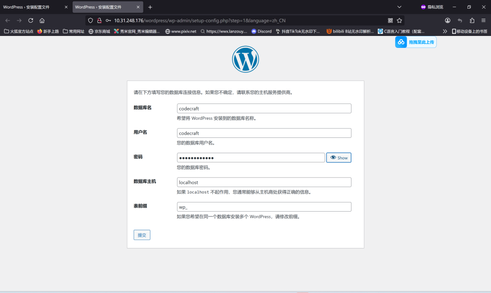The image size is (491, 293).
Task: Focus the 用户名 input field
Action: point(264,133)
